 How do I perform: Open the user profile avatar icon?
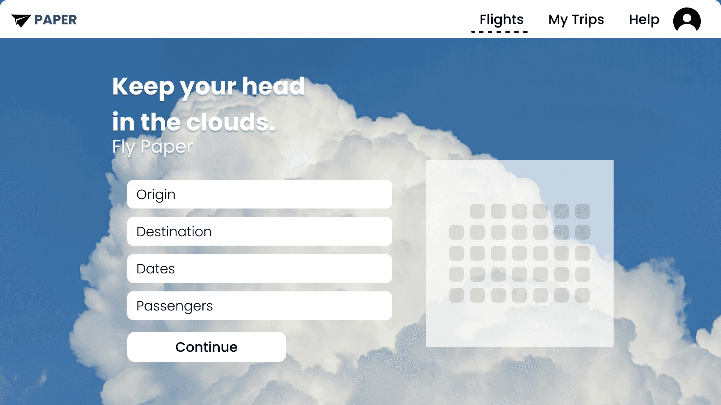686,20
